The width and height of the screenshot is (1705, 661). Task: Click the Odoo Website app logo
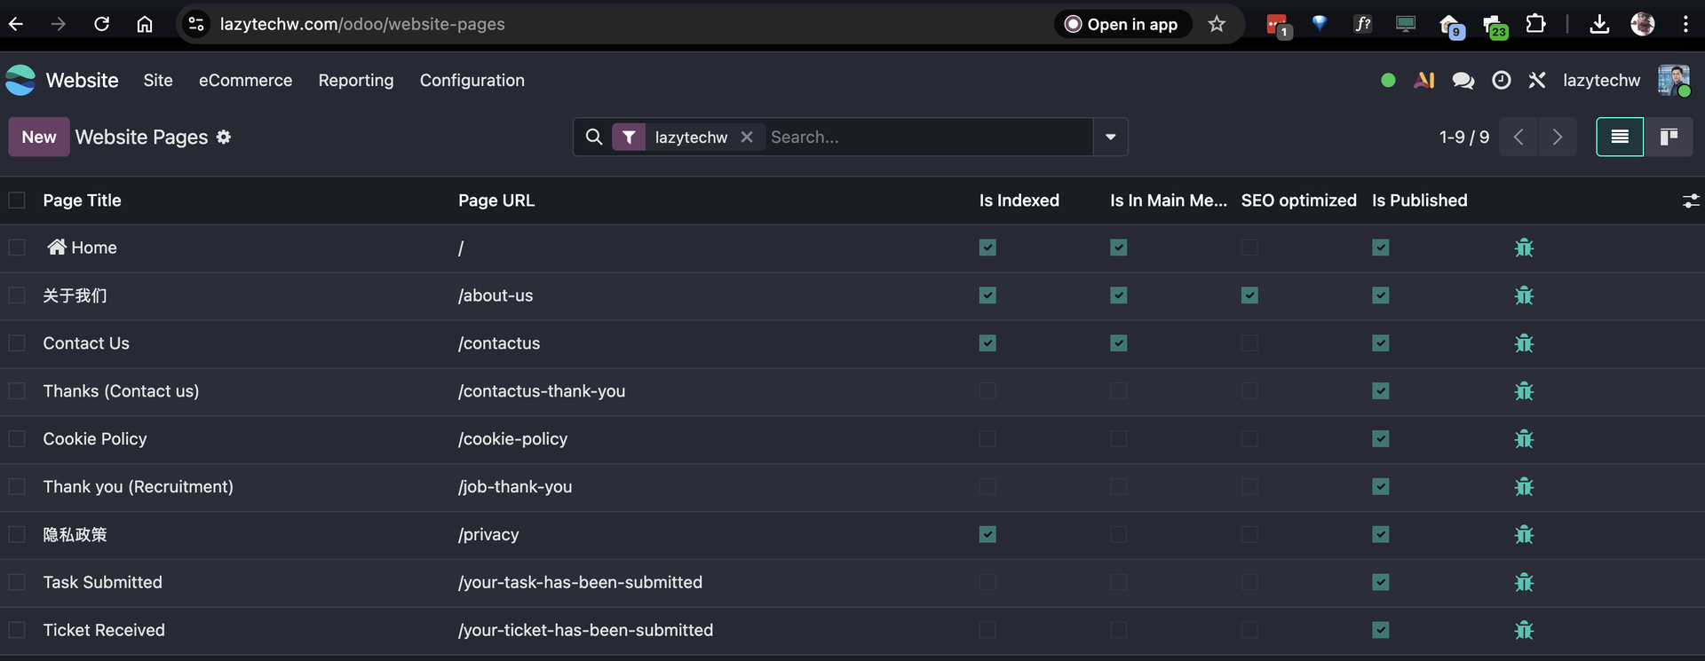click(x=20, y=80)
